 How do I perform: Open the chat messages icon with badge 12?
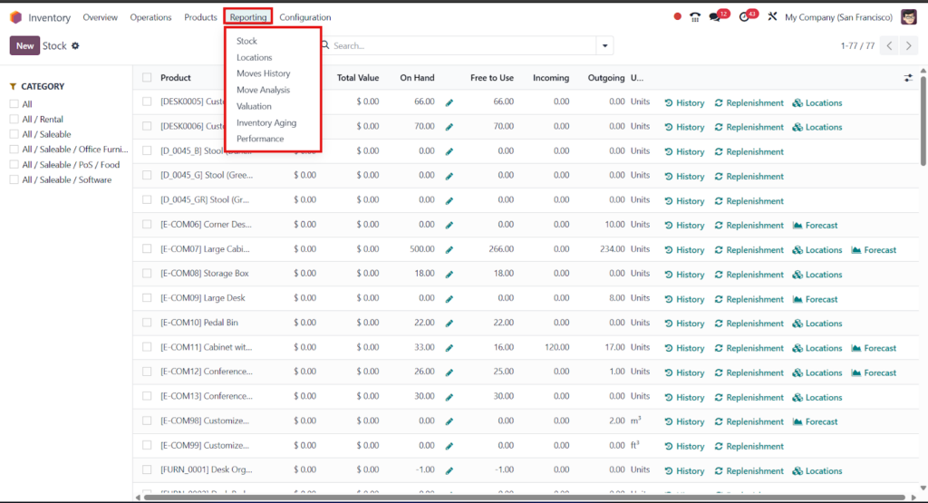[x=715, y=17]
